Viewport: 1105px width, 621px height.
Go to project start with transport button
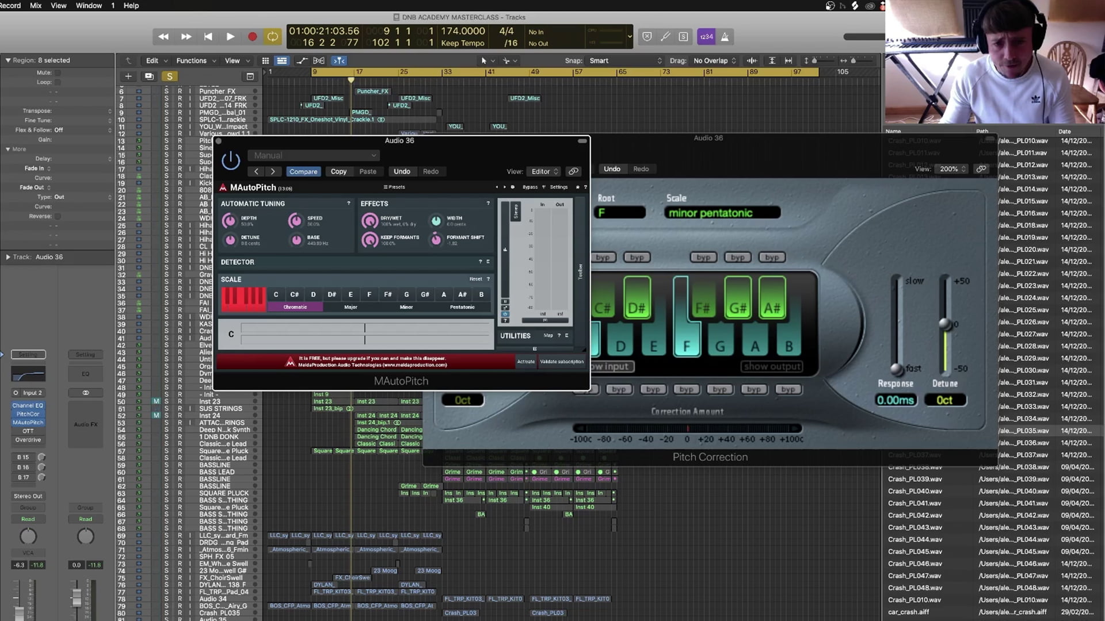208,37
